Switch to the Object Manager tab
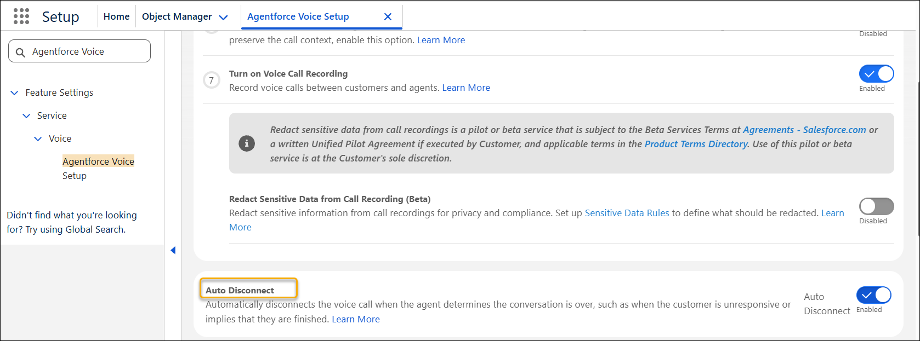The width and height of the screenshot is (920, 341). point(177,16)
